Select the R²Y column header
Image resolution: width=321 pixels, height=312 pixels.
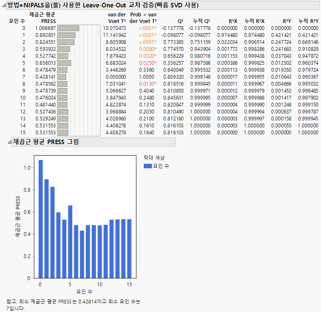pos(287,21)
